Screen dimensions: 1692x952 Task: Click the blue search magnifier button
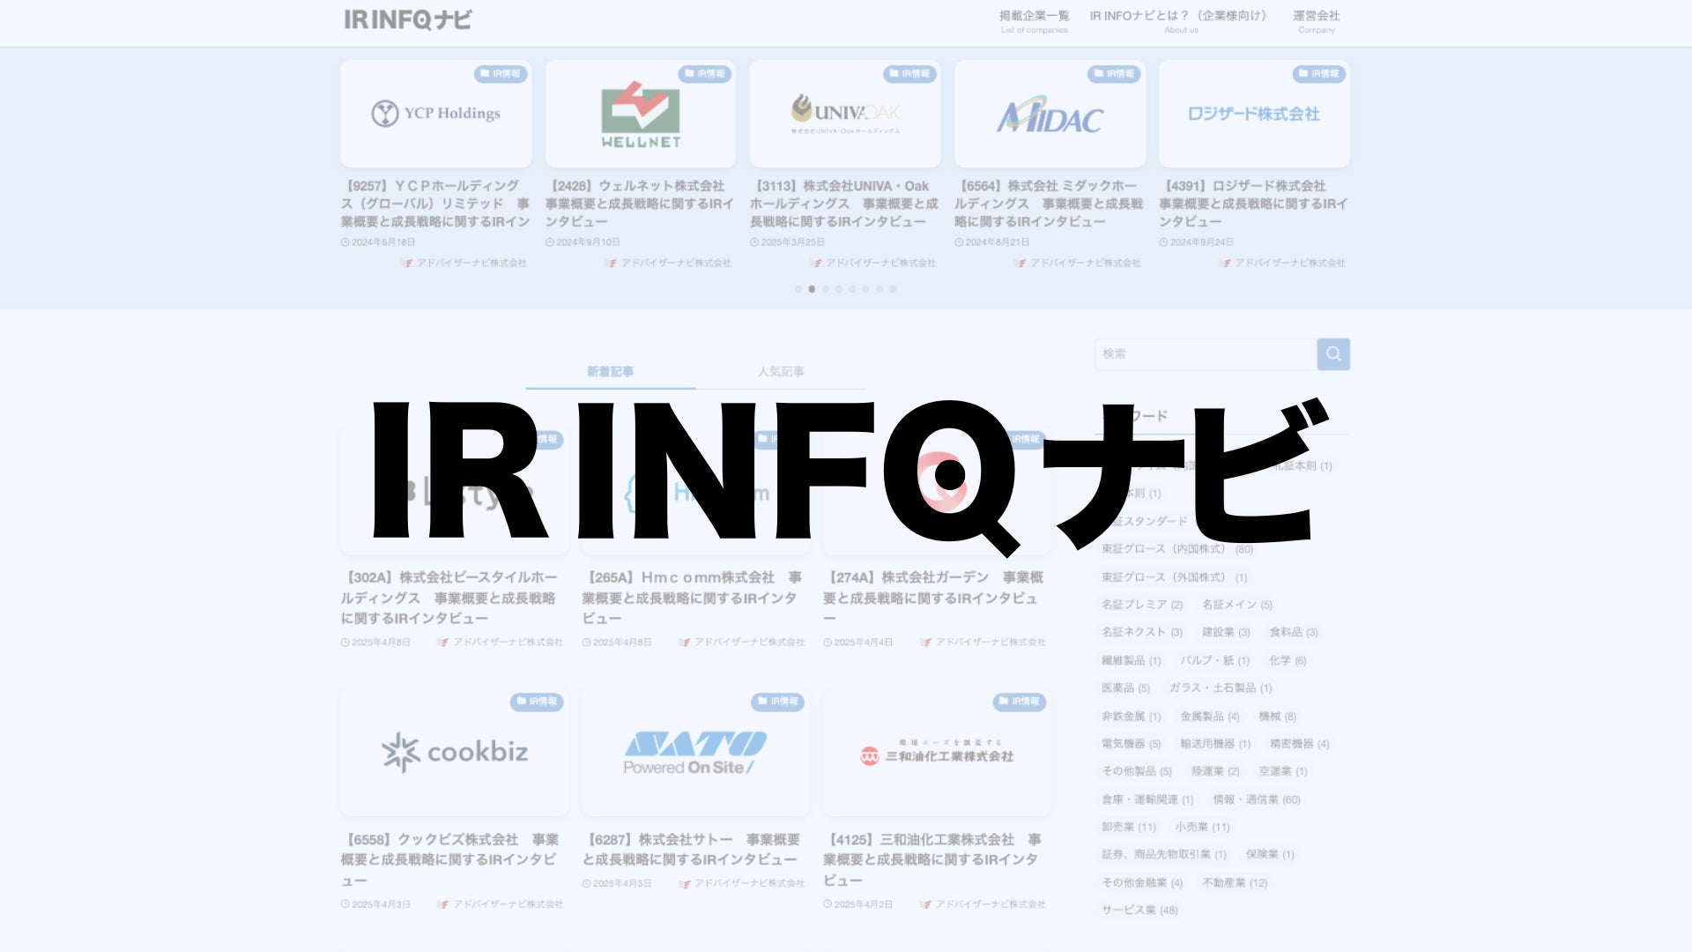pos(1333,353)
